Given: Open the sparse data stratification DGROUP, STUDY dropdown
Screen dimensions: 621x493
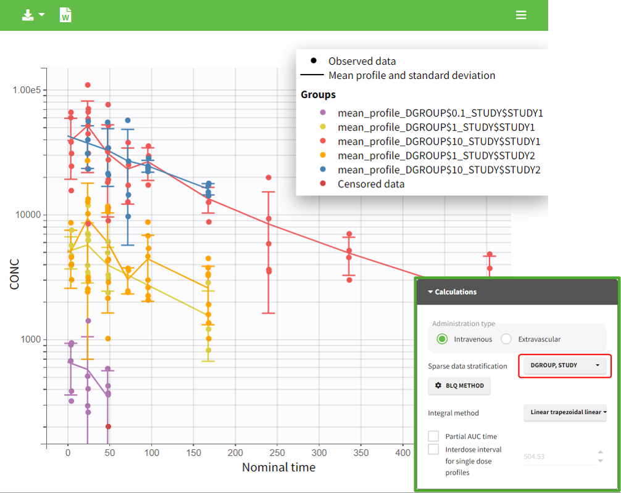Looking at the screenshot, I should click(562, 365).
